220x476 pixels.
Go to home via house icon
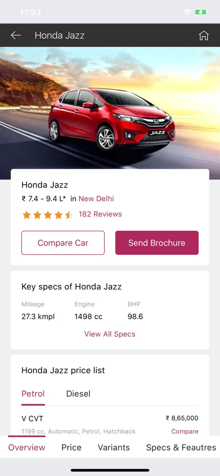[204, 35]
